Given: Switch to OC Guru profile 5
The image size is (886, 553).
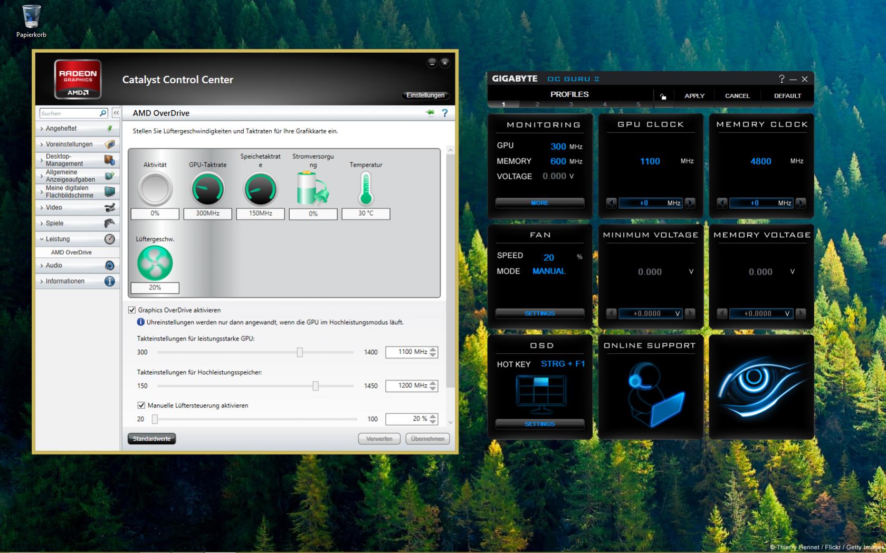Looking at the screenshot, I should pyautogui.click(x=638, y=104).
